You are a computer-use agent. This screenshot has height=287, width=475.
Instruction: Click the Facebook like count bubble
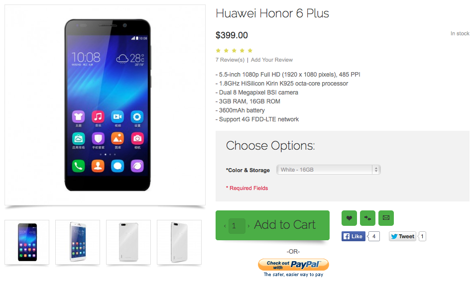coord(374,236)
